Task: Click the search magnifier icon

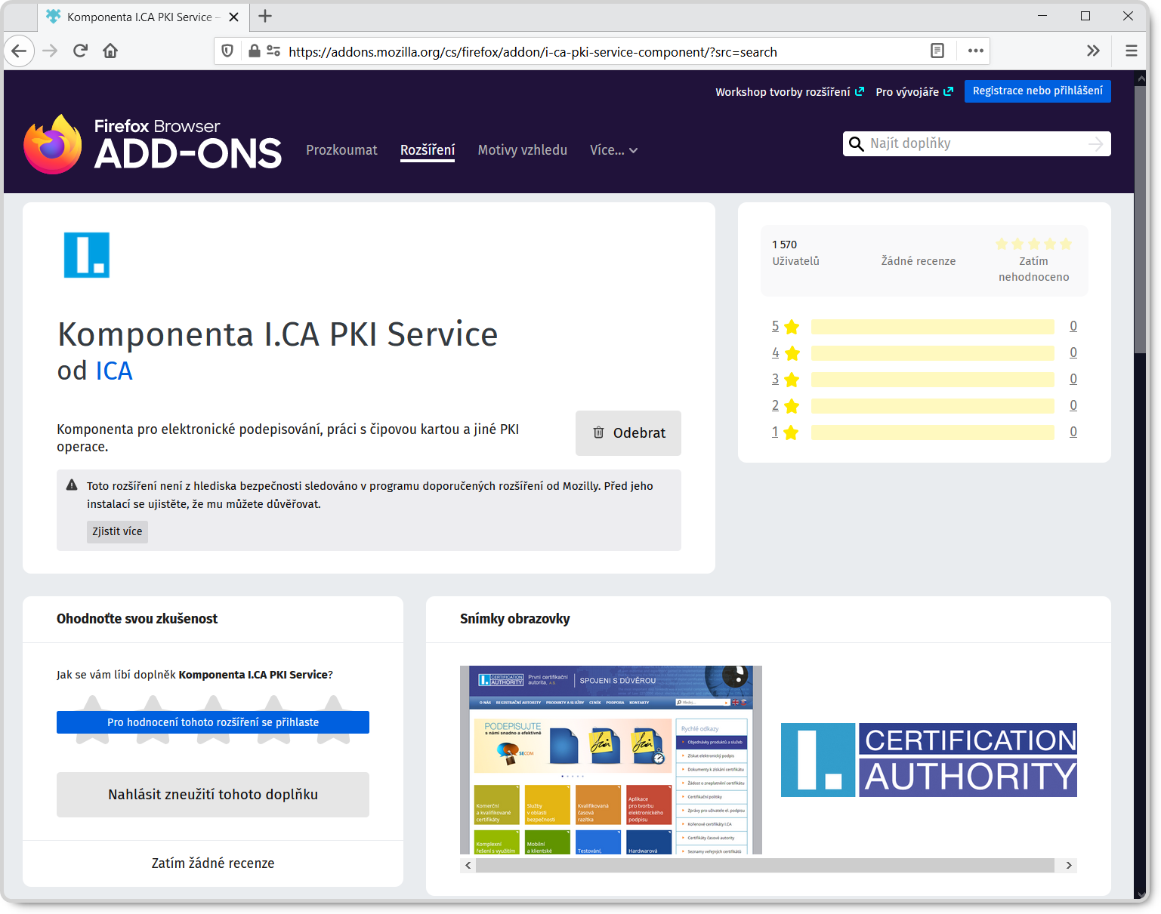Action: pos(856,144)
